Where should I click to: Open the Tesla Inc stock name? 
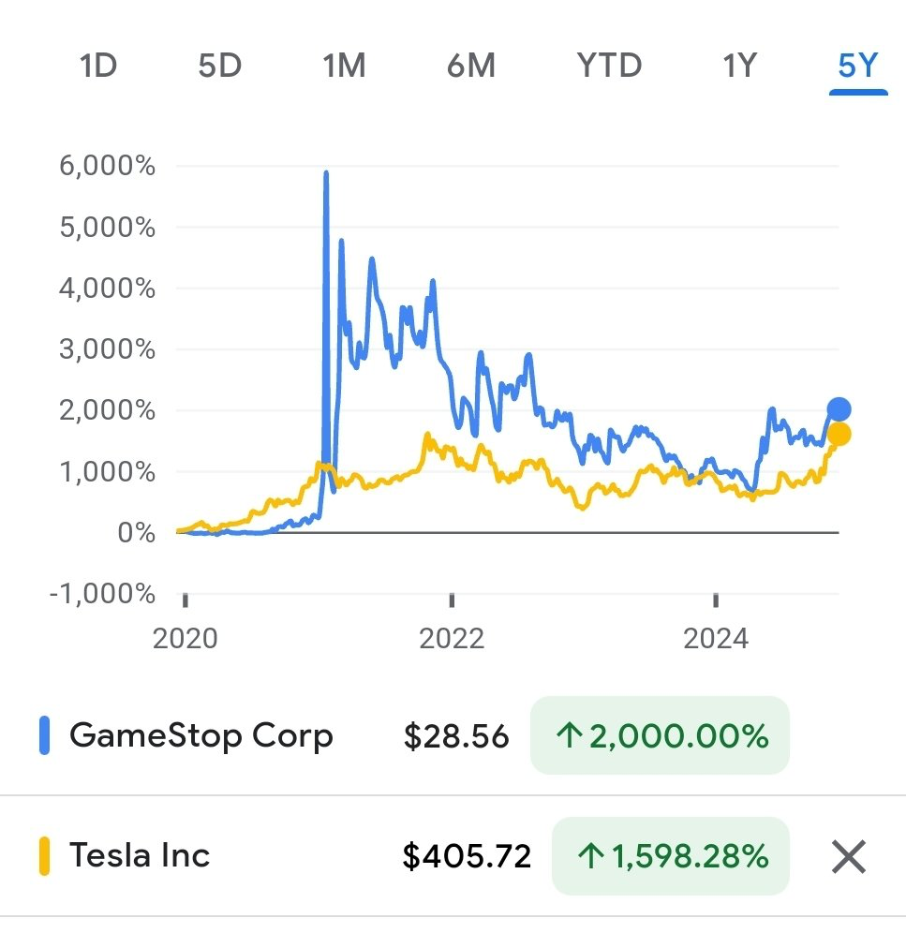tap(140, 856)
